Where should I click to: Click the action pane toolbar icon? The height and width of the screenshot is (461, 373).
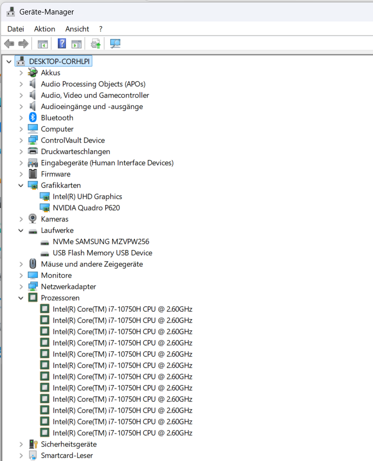point(77,44)
